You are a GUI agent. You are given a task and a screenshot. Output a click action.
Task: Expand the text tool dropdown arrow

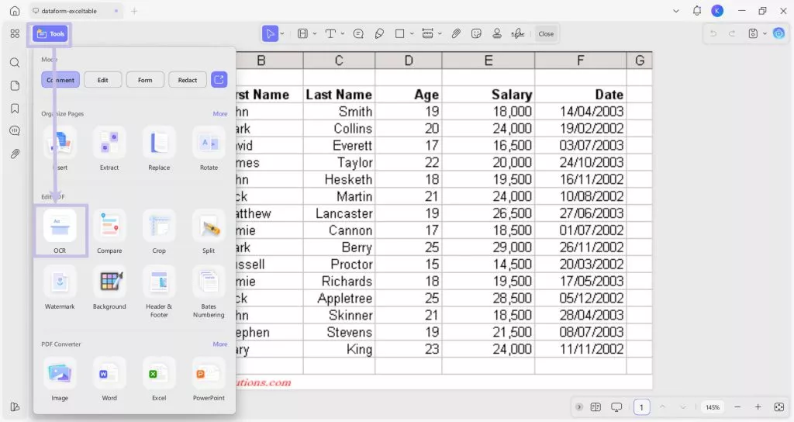click(x=342, y=34)
